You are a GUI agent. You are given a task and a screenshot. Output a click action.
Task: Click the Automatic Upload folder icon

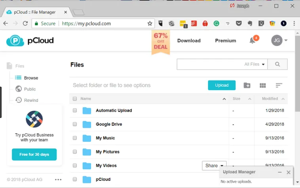coord(87,110)
